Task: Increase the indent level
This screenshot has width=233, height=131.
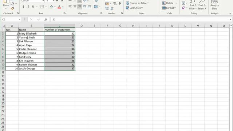Action: [90, 7]
